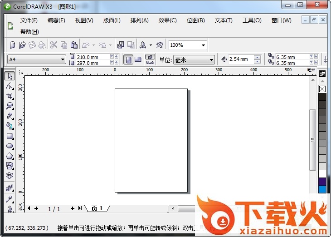The height and width of the screenshot is (237, 331).
Task: Open the units 毫米 dropdown
Action: click(211, 60)
